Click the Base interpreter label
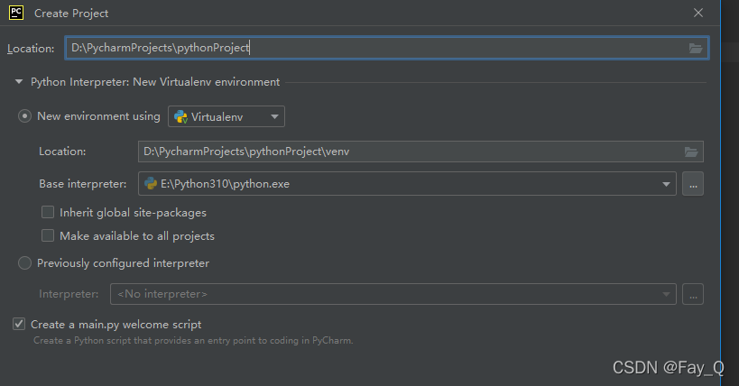The height and width of the screenshot is (386, 739). click(82, 184)
